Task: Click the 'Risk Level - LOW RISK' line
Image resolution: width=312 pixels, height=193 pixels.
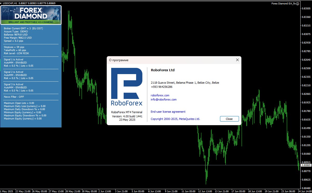Action: coord(16,53)
